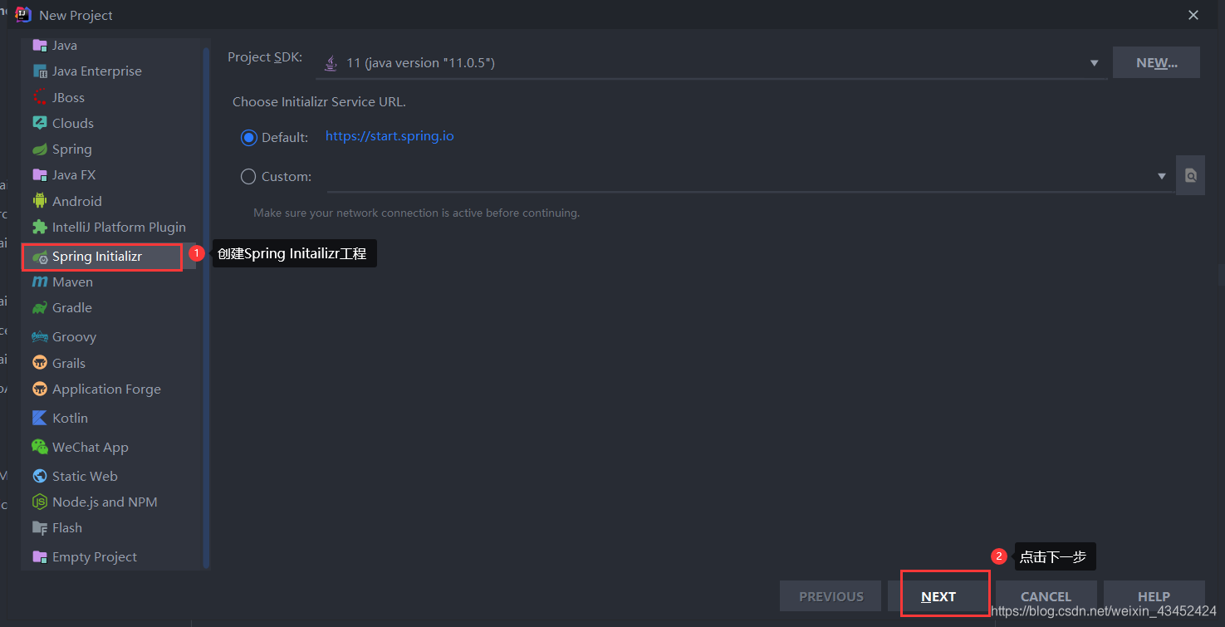Click the Java FX folder icon

(39, 175)
